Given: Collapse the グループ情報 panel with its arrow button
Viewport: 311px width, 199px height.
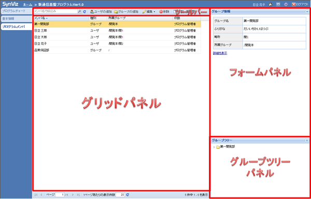Looking at the screenshot, I should [x=307, y=12].
